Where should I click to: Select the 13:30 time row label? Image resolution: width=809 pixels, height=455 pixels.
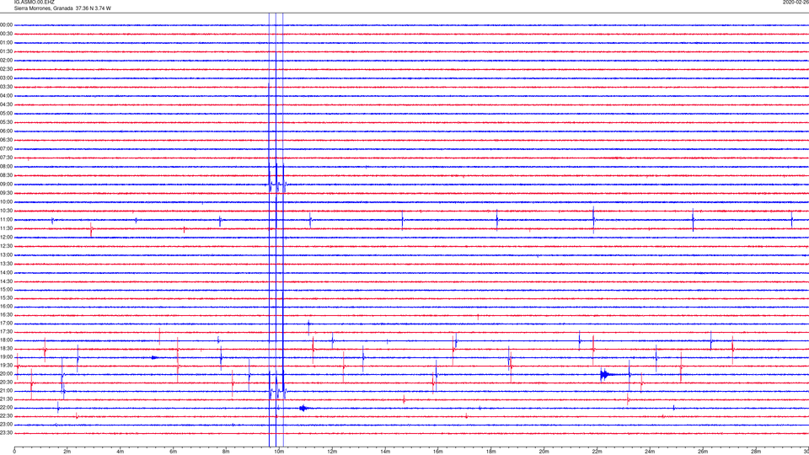pos(6,264)
